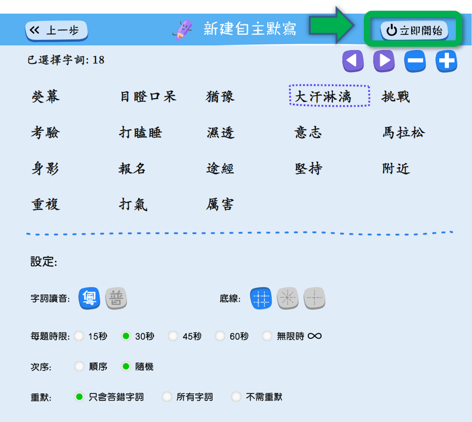Click the 已選擇字詞: 18 count label

pyautogui.click(x=66, y=60)
